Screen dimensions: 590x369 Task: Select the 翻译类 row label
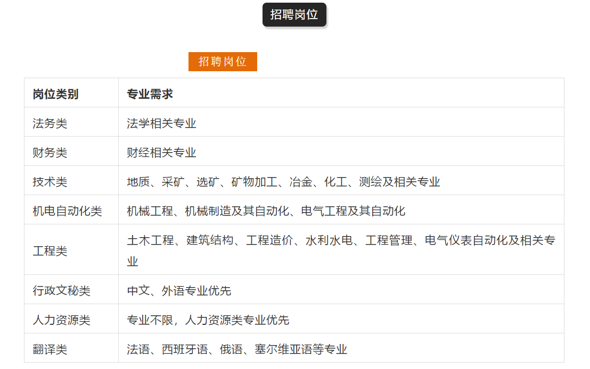coord(50,349)
